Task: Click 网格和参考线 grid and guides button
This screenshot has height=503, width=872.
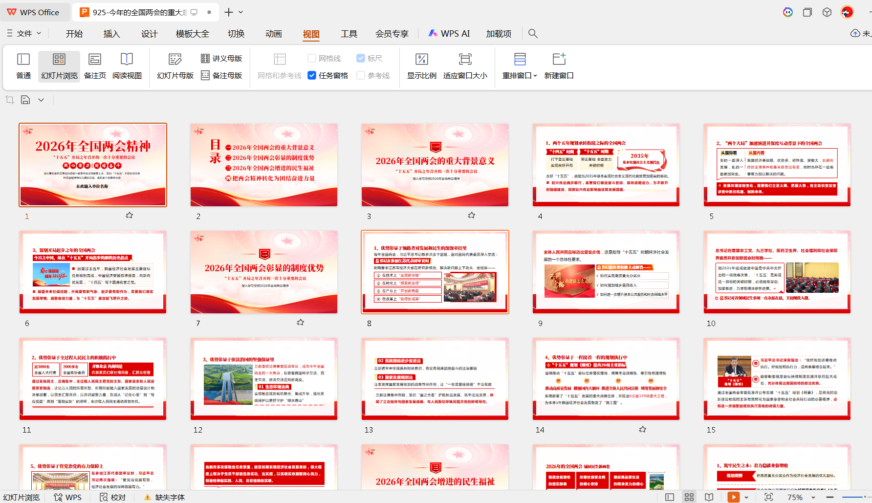Action: pyautogui.click(x=280, y=66)
